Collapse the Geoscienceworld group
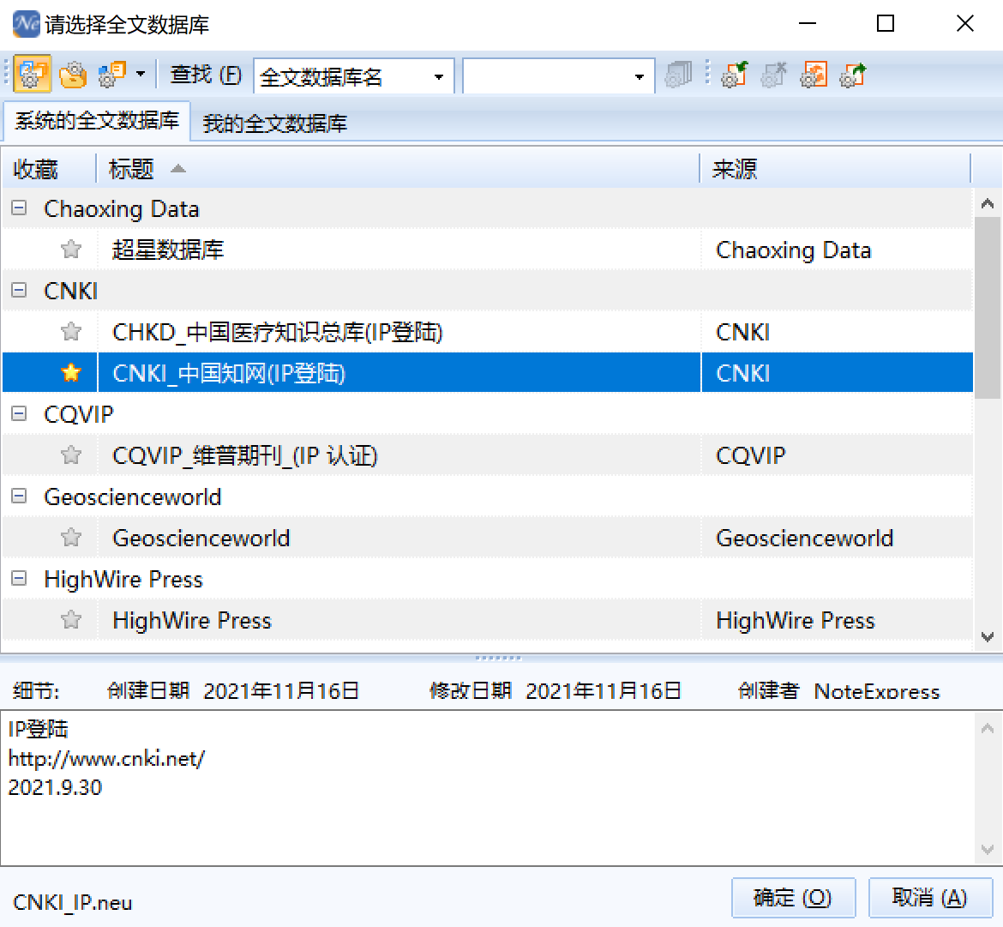1003x927 pixels. (x=19, y=497)
